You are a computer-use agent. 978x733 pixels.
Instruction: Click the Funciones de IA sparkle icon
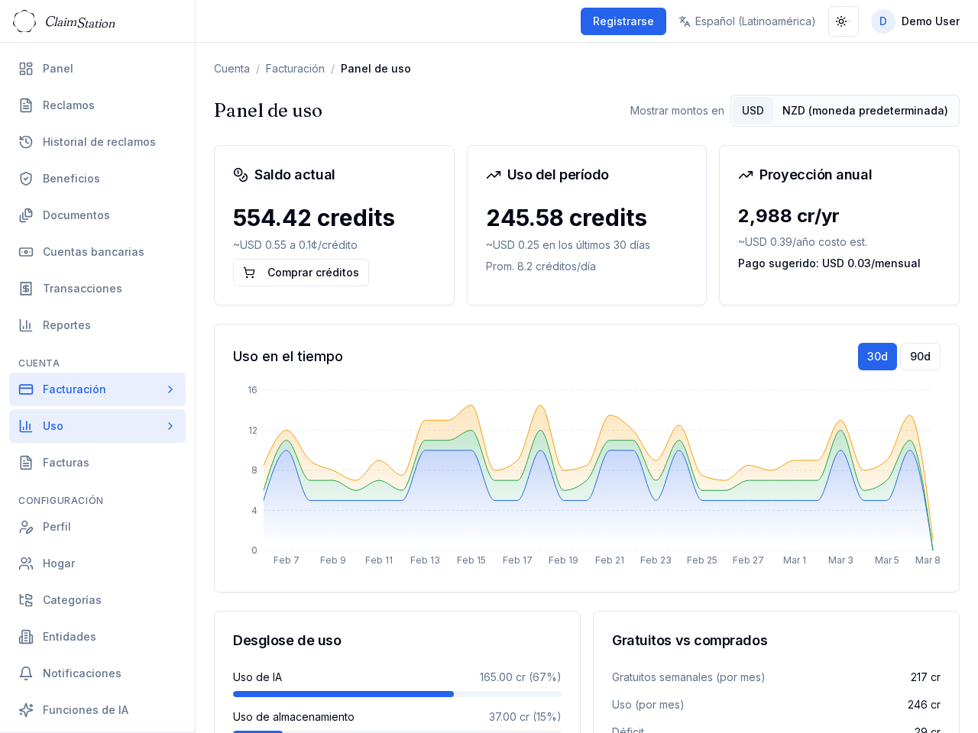pyautogui.click(x=26, y=710)
